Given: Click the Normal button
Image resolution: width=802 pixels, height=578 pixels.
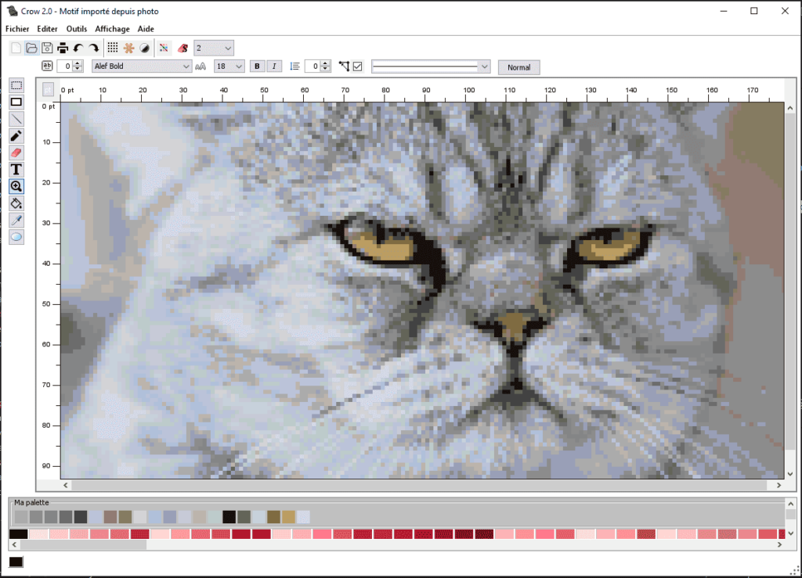Looking at the screenshot, I should (x=518, y=67).
